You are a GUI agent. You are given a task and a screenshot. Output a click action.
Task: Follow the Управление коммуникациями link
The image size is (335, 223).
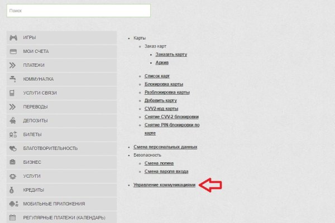pos(164,185)
